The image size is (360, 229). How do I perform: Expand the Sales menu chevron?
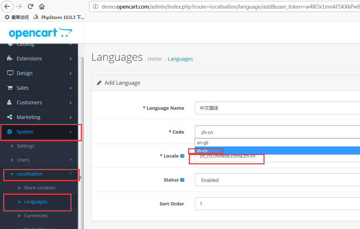click(70, 88)
